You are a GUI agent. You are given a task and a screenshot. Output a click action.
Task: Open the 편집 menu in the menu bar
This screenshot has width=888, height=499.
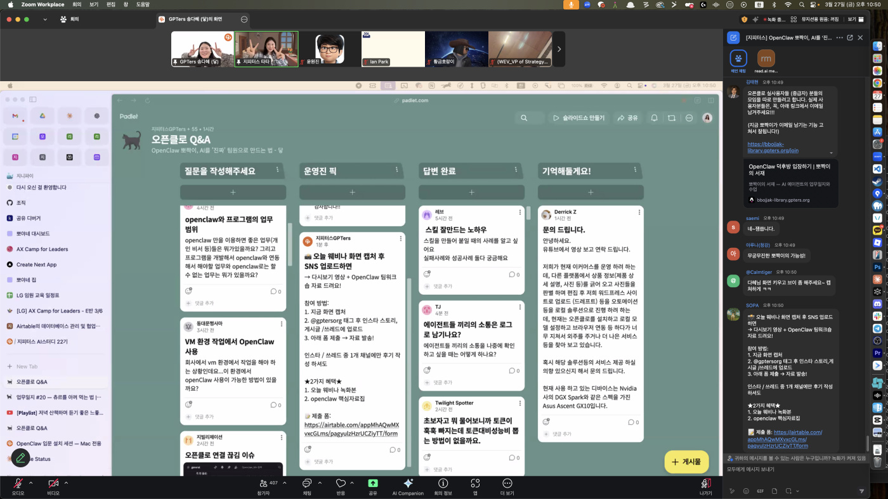[111, 4]
